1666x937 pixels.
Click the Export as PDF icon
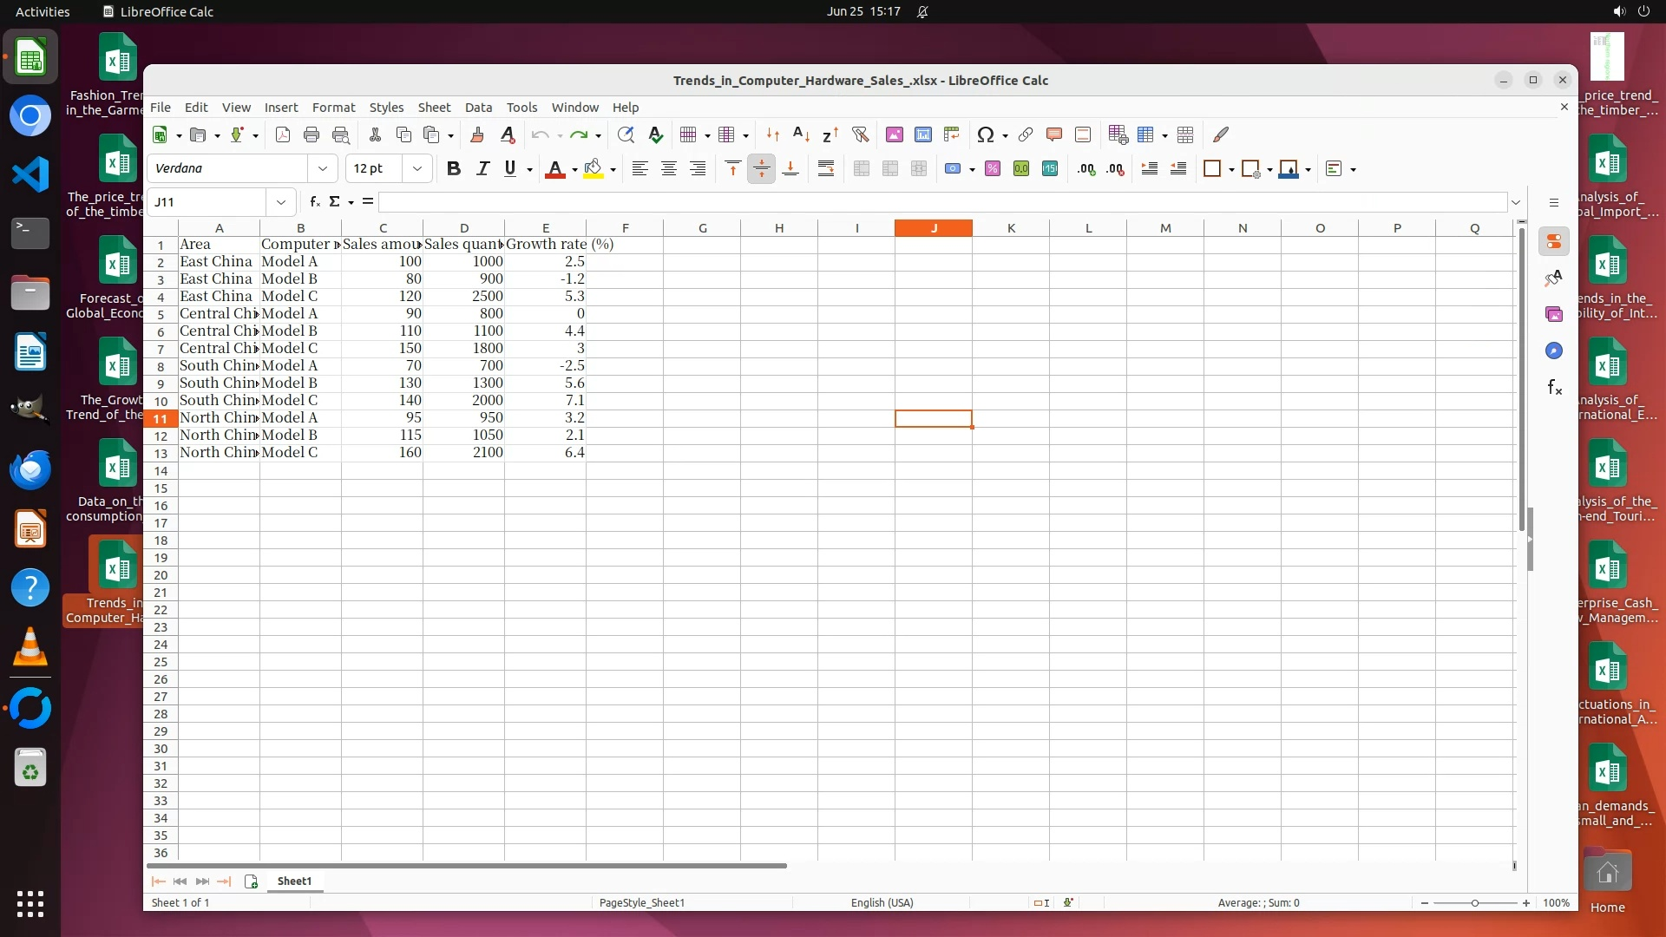(x=282, y=134)
